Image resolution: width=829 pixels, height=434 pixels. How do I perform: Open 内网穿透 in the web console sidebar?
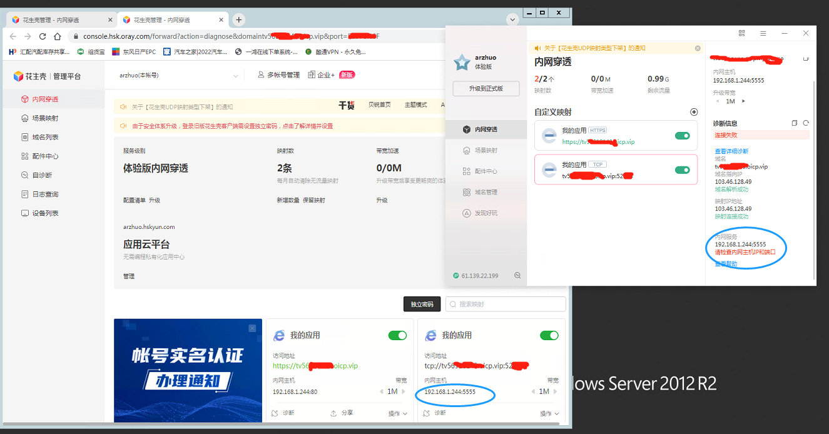tap(45, 99)
